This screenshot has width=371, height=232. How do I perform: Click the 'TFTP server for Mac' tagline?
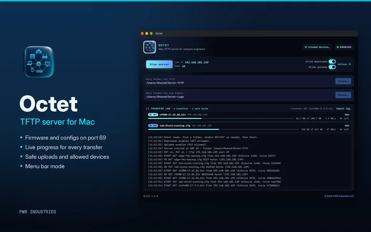pyautogui.click(x=57, y=122)
